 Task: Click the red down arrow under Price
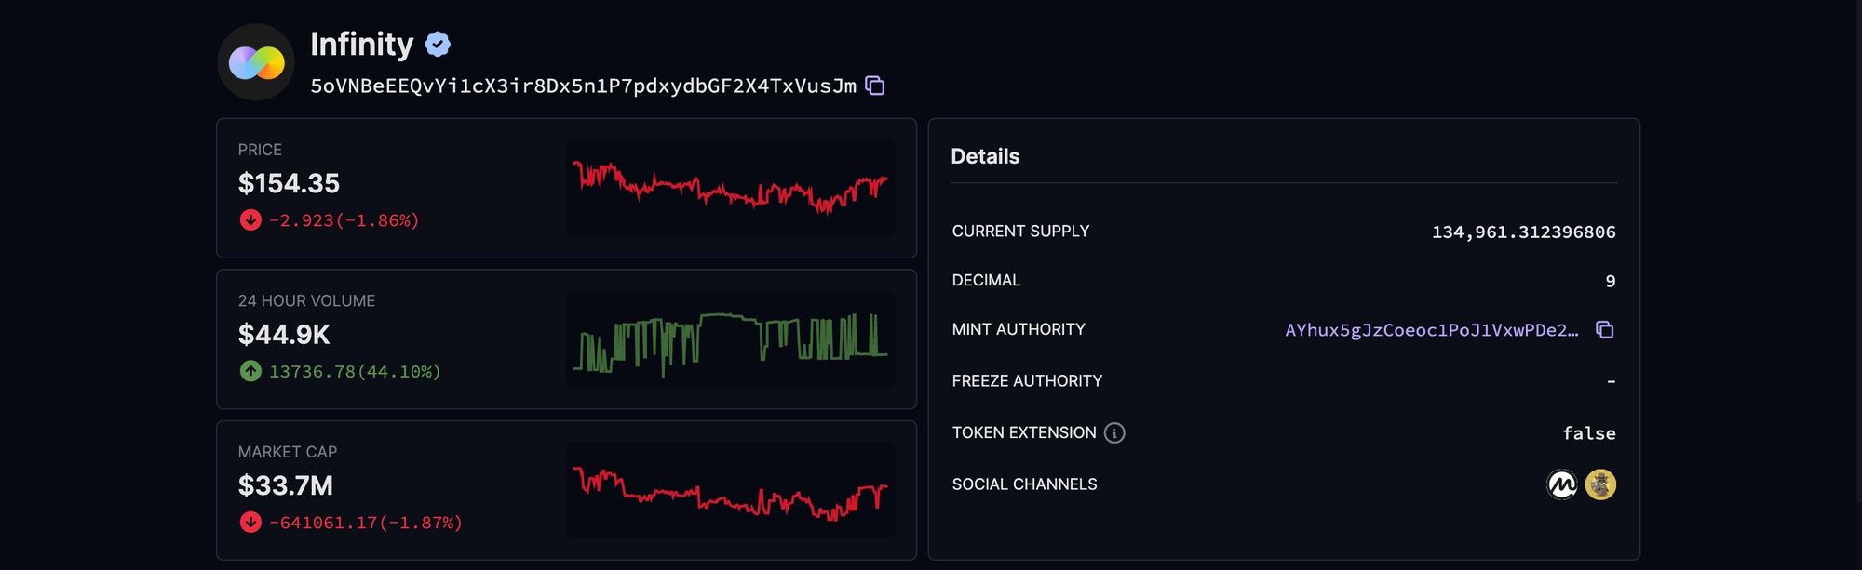250,220
